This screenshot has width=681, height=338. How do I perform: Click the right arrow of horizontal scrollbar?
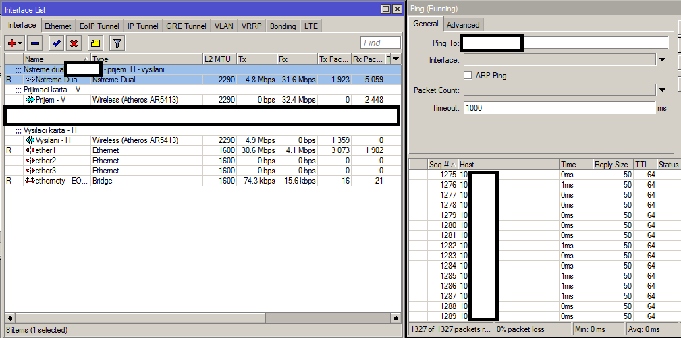pos(396,318)
